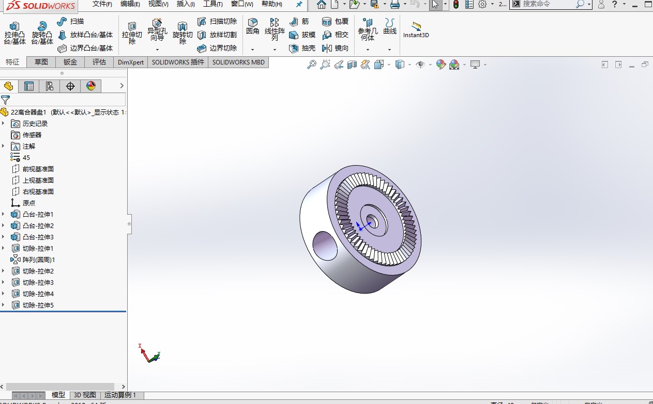Image resolution: width=653 pixels, height=404 pixels.
Task: Pick the 镜向 mirror tool
Action: pos(335,48)
